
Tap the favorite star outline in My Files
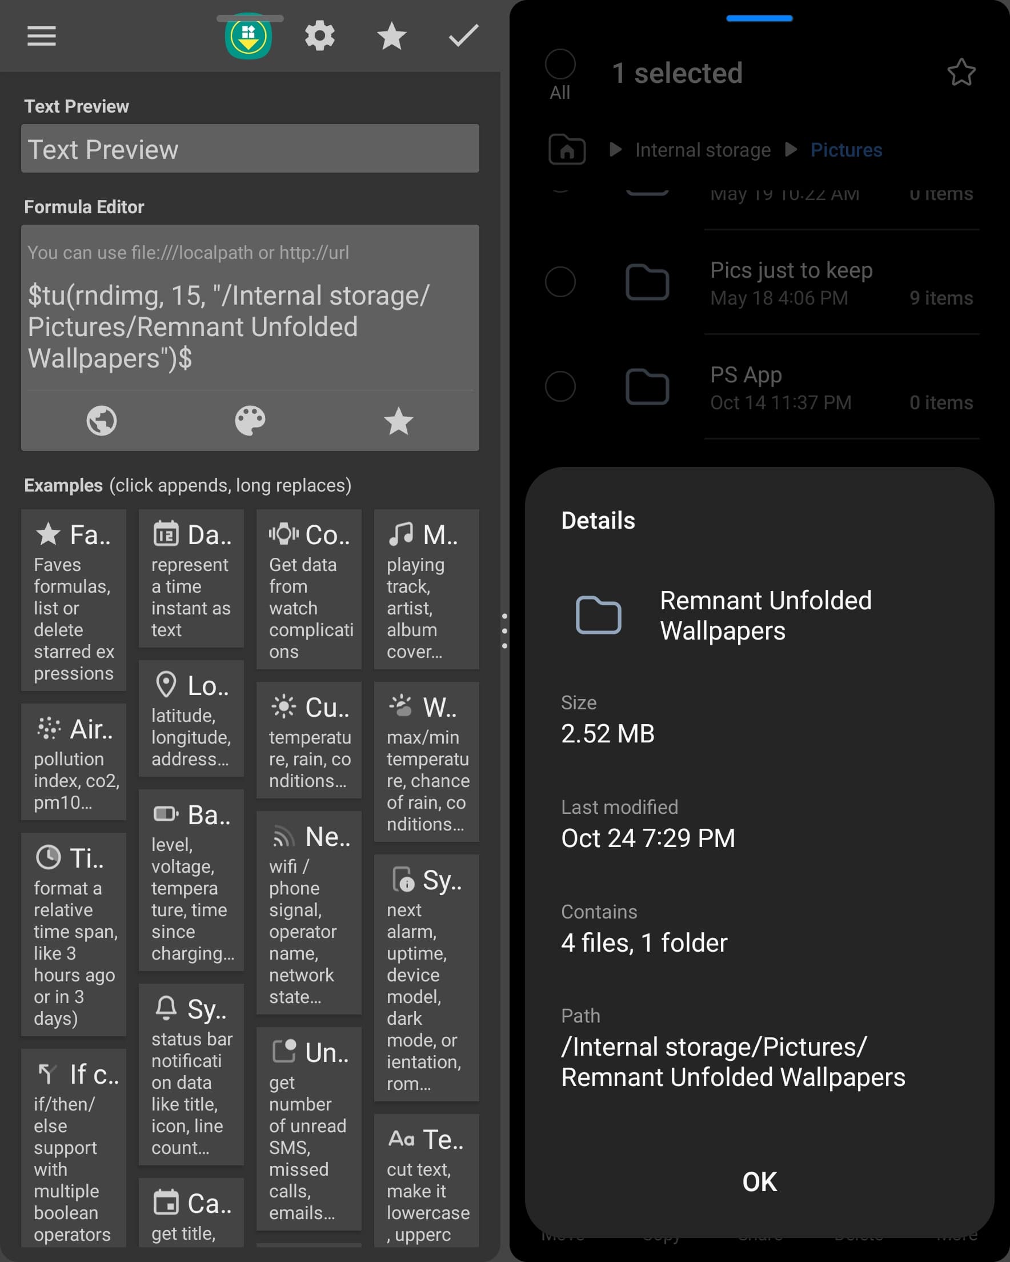point(961,73)
